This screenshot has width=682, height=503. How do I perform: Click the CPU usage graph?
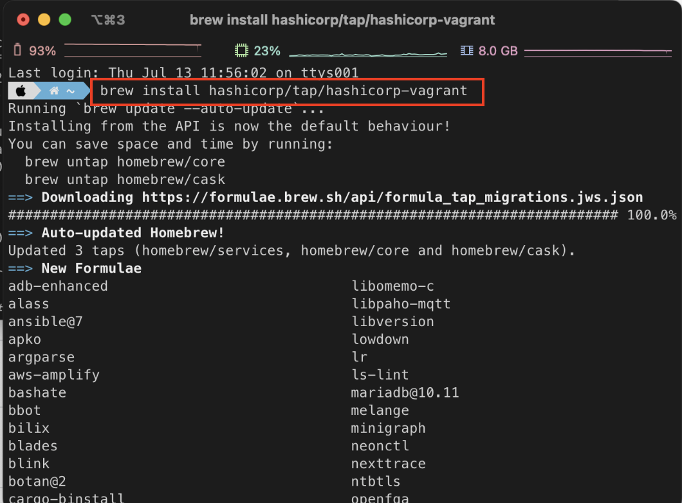(368, 54)
